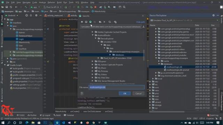Open path history arrow beside path field

point(144,27)
